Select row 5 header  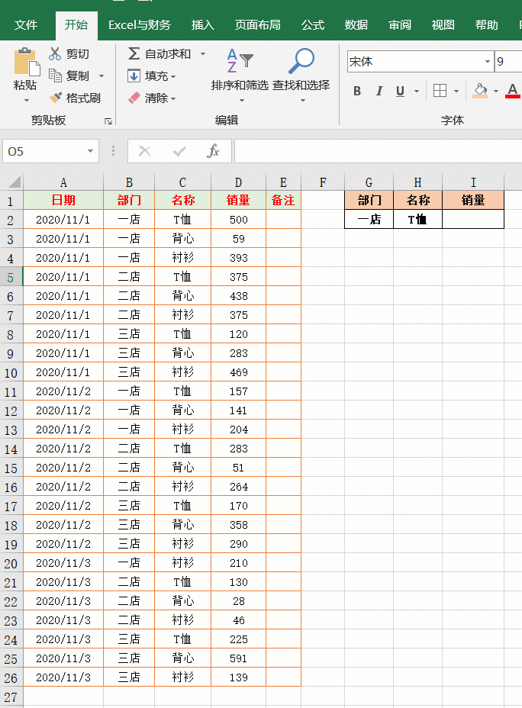[11, 277]
